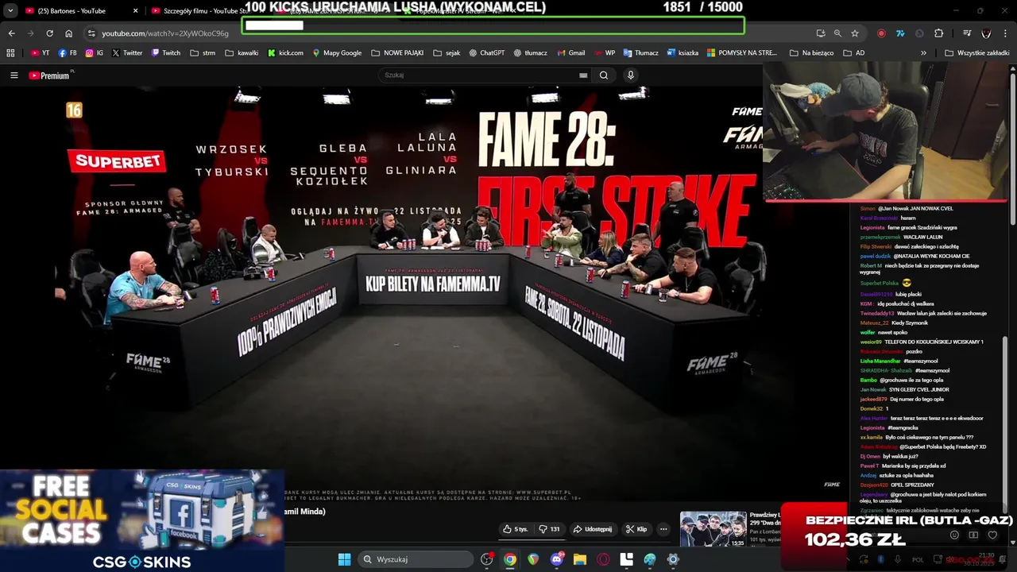1017x572 pixels.
Task: Open the recommended video thumbnail with 15:35 duration
Action: [x=713, y=529]
